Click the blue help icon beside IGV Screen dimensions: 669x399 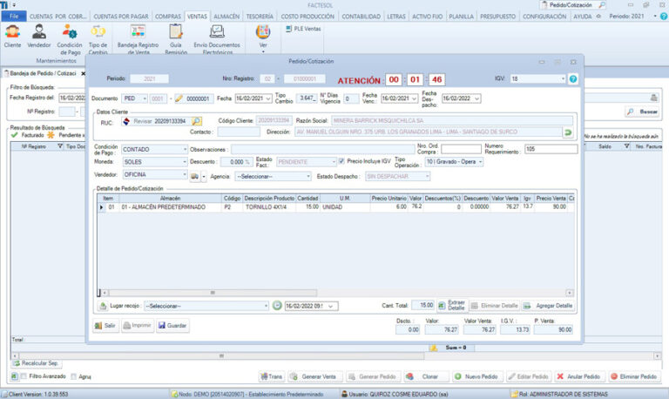coord(573,79)
